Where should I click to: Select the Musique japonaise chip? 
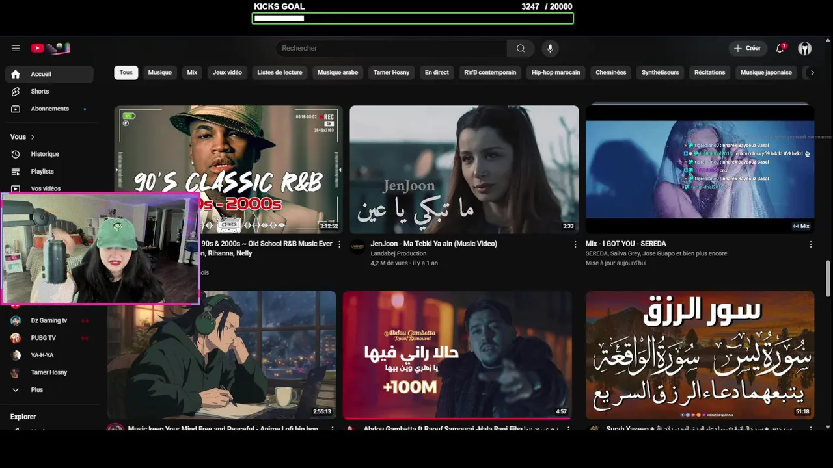tap(766, 73)
